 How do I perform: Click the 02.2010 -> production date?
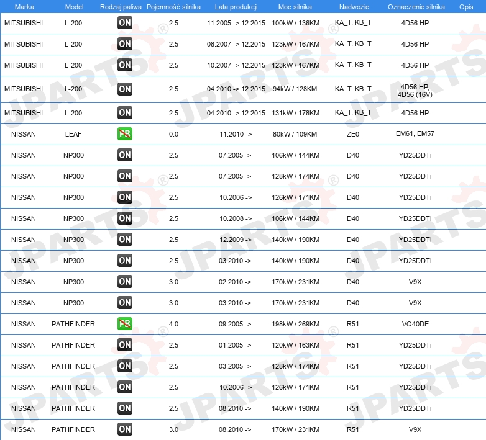[235, 282]
